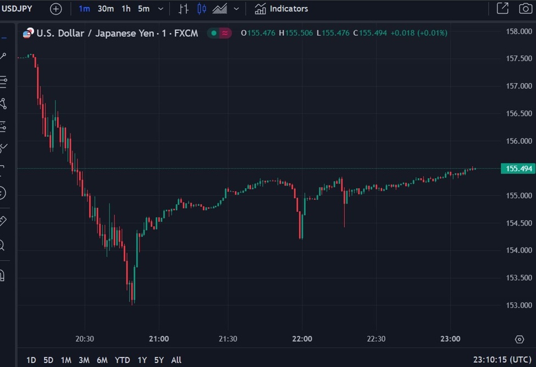
Task: Select the ruler measure tool
Action: (3, 221)
